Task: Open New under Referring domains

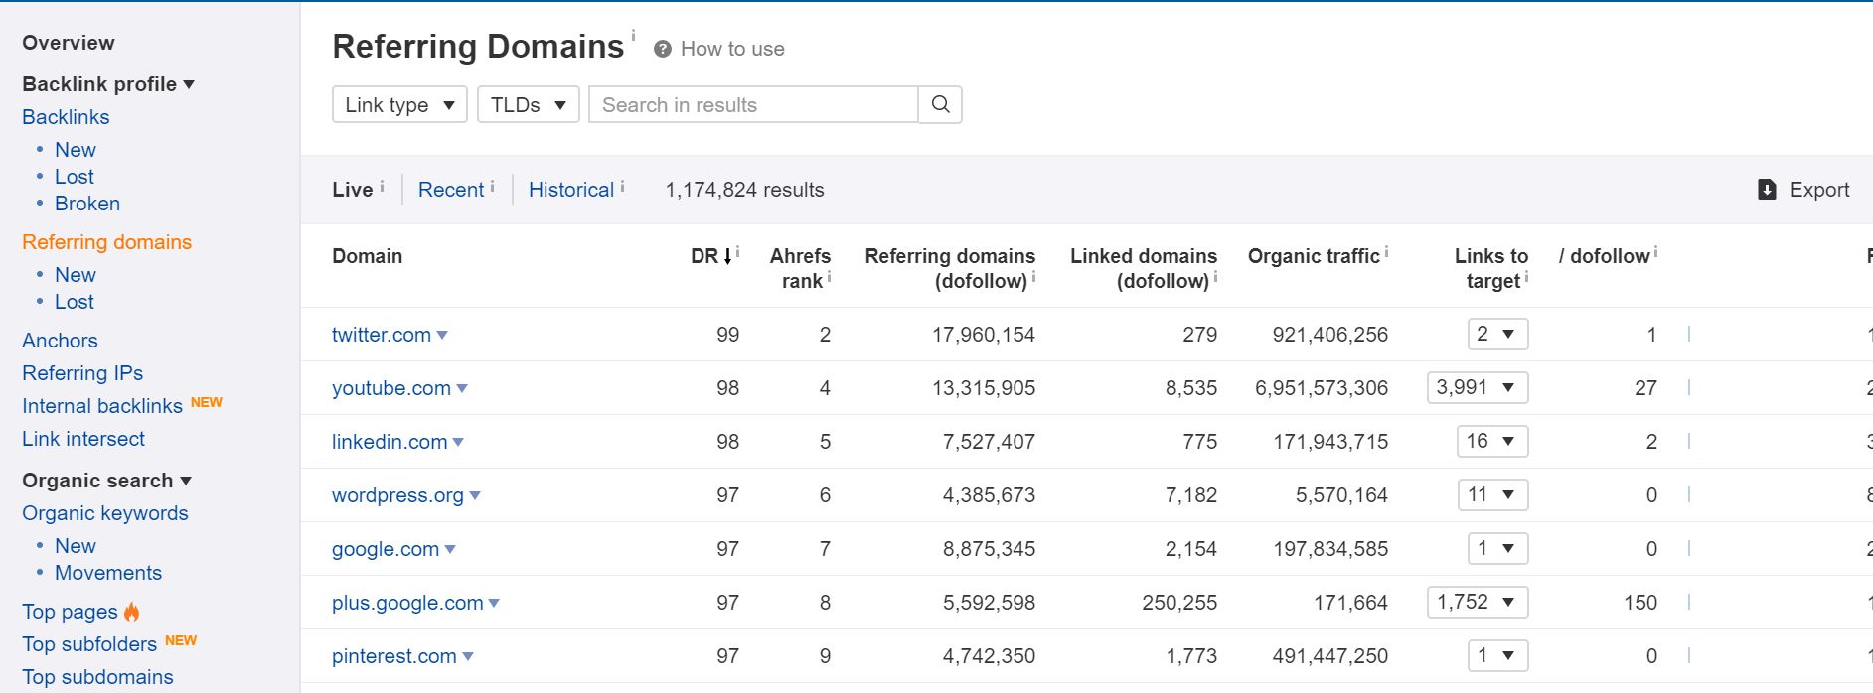Action: (x=76, y=275)
